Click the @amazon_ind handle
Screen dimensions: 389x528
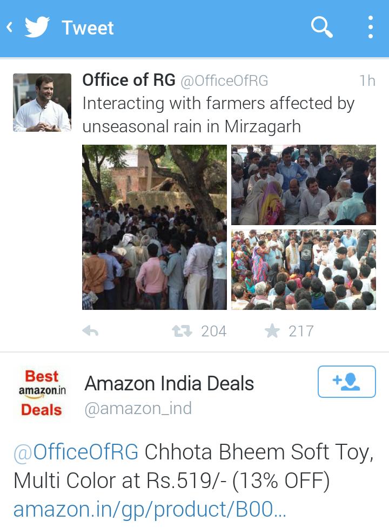point(138,408)
